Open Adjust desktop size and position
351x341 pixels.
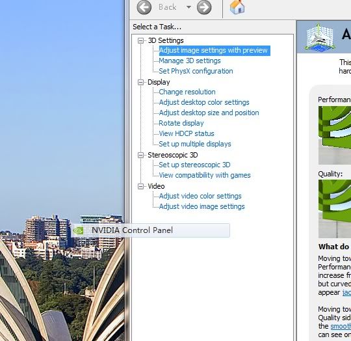(209, 113)
